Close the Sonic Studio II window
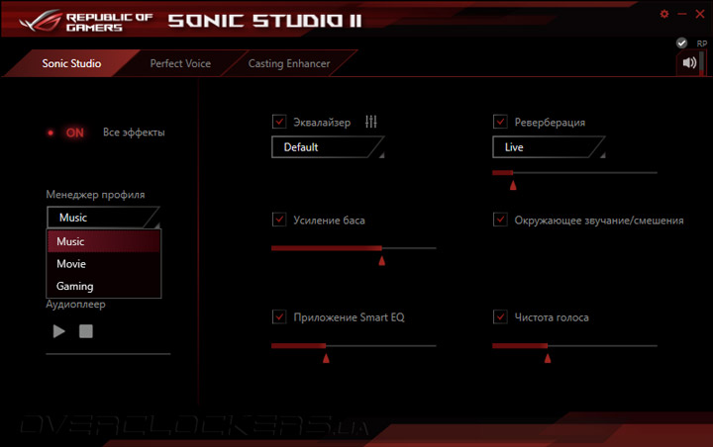This screenshot has height=447, width=713. point(700,14)
